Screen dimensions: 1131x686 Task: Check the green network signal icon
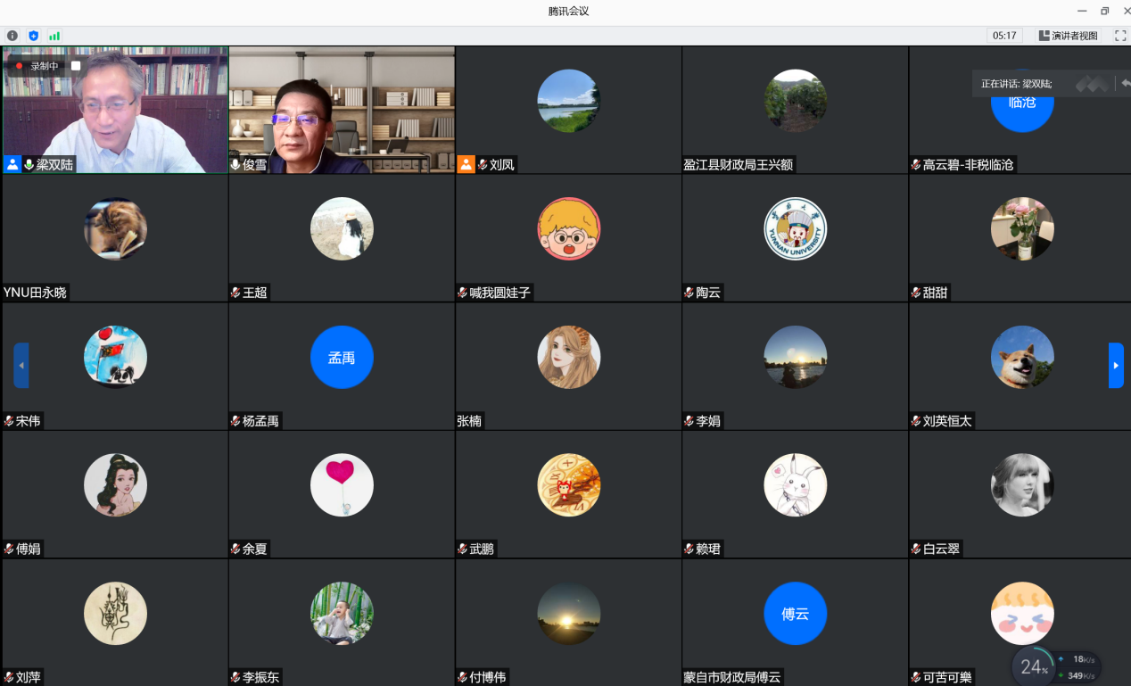point(54,36)
